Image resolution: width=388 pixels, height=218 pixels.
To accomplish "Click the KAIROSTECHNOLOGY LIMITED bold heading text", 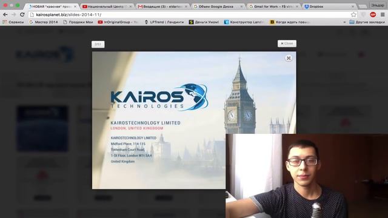I will (145, 123).
